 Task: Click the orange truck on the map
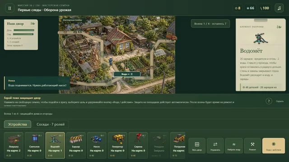coord(172,37)
